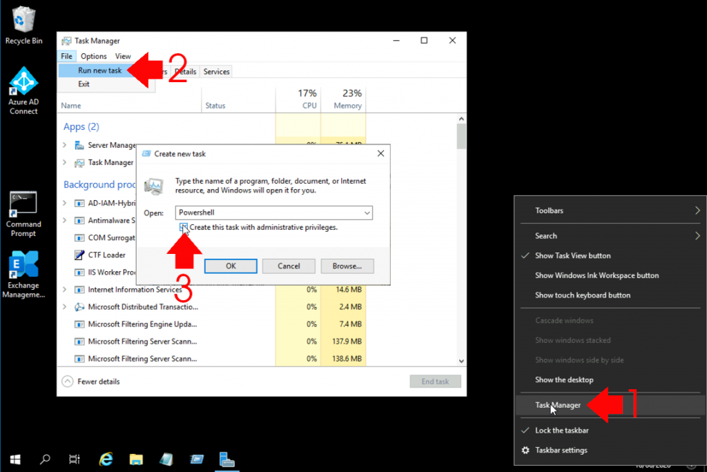Open the dropdown arrow in the Open field
This screenshot has width=707, height=472.
click(367, 213)
